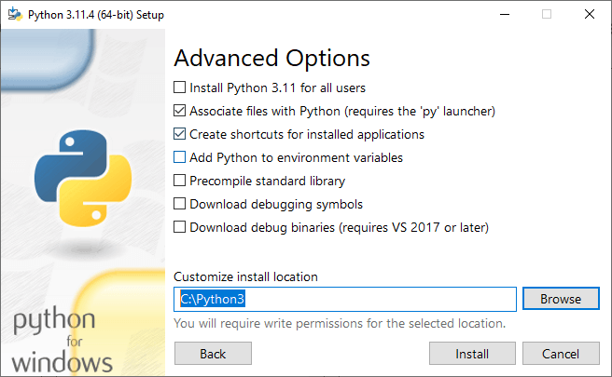Check Download debug binaries option
Image resolution: width=612 pixels, height=377 pixels.
180,227
